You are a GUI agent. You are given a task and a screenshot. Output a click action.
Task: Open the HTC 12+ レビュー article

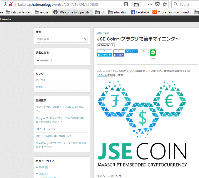47,129
